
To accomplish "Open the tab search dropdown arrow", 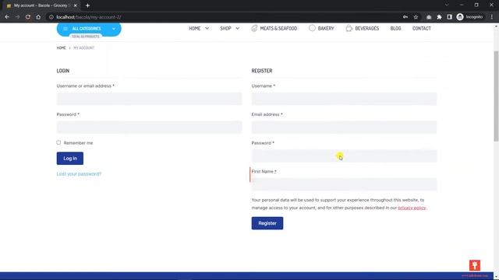I will [x=447, y=5].
